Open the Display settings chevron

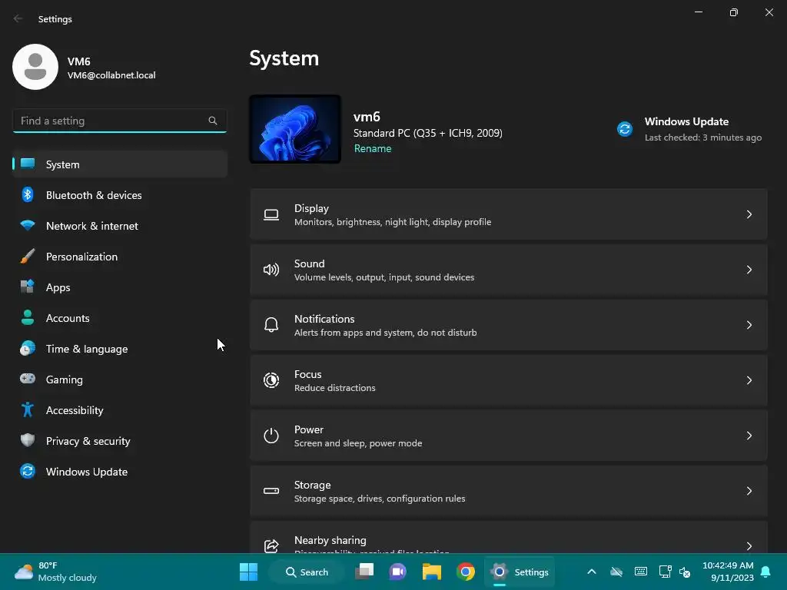749,214
